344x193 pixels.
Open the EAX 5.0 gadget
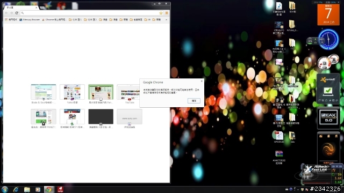click(328, 118)
